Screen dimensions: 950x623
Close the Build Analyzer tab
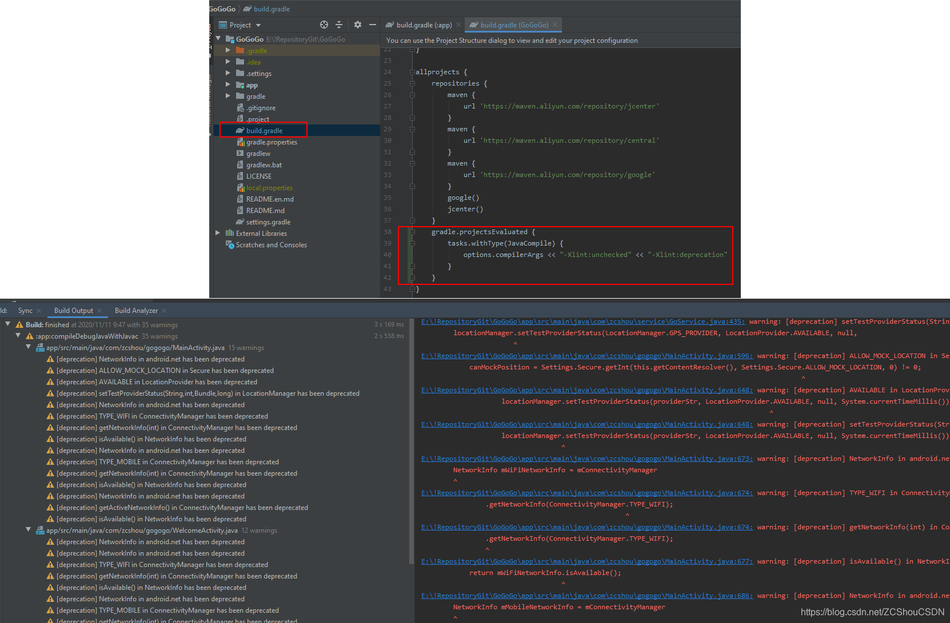(164, 311)
